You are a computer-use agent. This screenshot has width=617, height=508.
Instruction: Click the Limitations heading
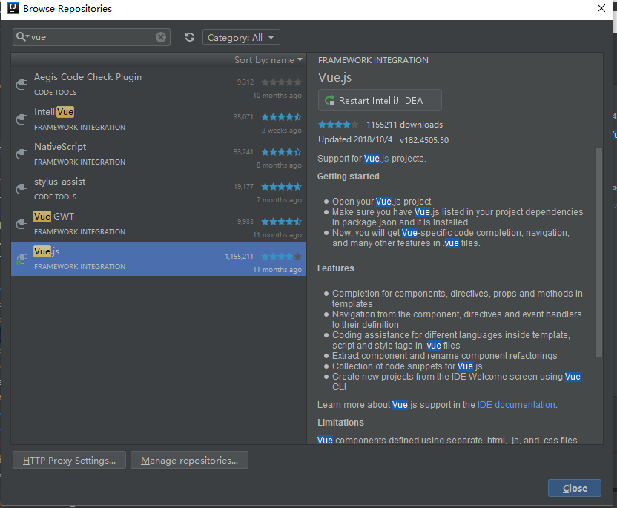(340, 423)
